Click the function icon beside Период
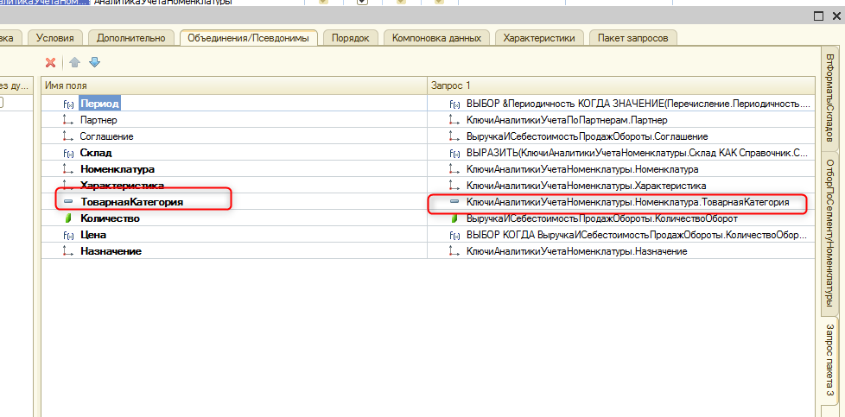 tap(68, 104)
